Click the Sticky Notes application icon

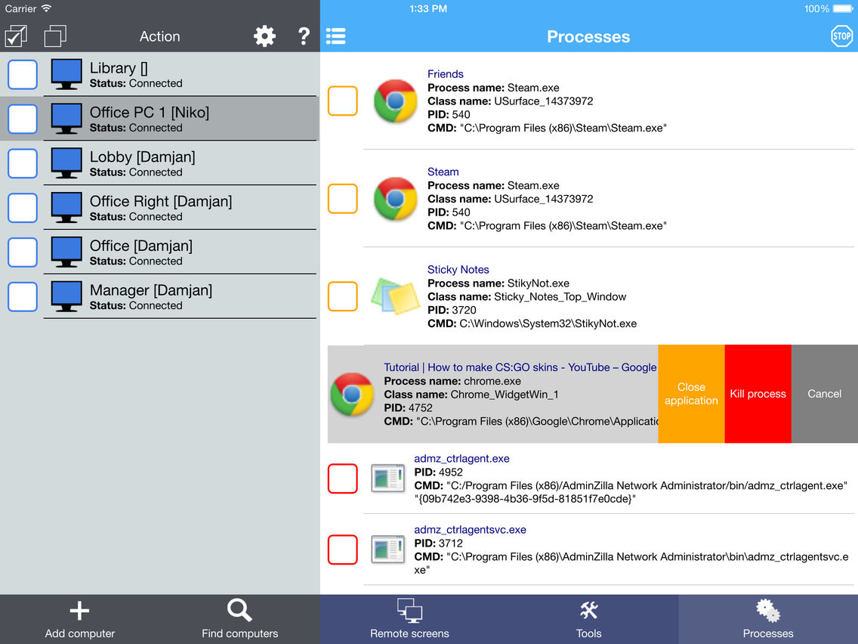(395, 296)
